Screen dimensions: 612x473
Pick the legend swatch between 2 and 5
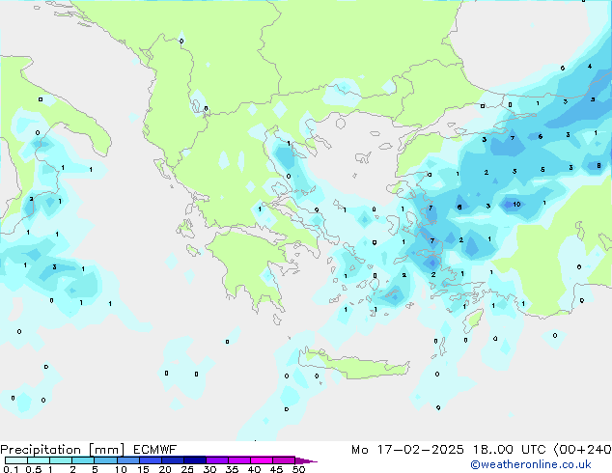(83, 460)
